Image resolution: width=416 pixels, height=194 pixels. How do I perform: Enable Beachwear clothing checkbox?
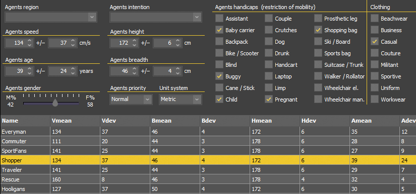pyautogui.click(x=375, y=19)
